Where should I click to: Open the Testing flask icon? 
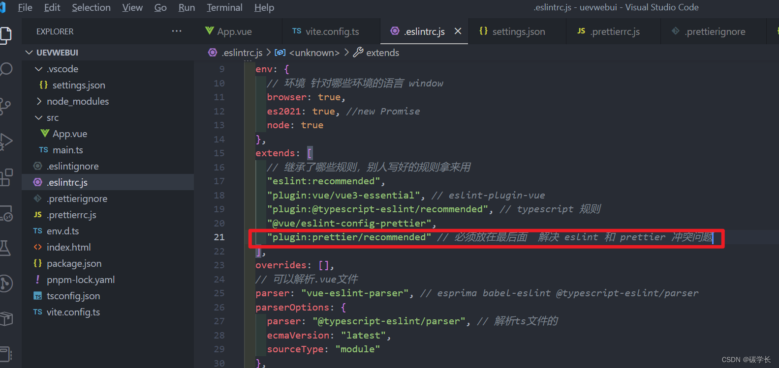[x=5, y=248]
